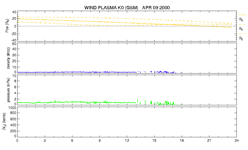
Task: Select the Rz legend label
Action: [241, 38]
